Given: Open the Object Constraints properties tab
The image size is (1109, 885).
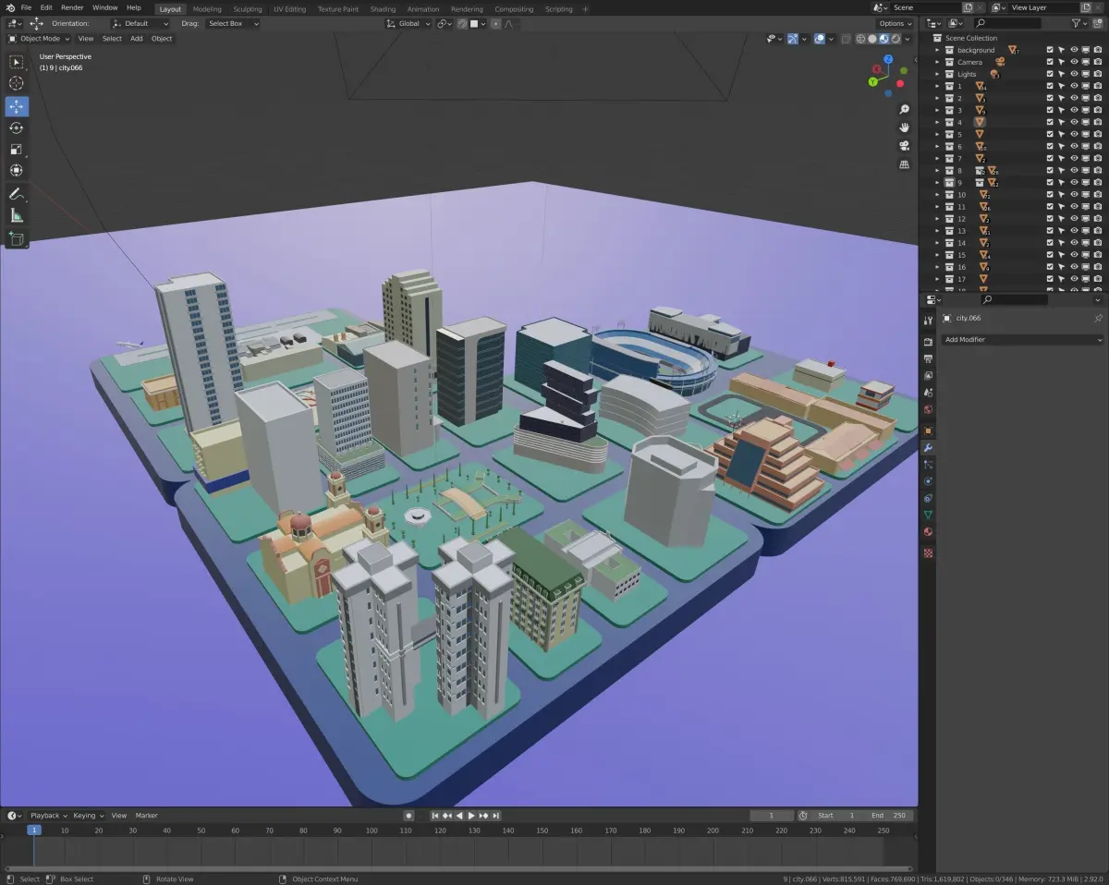Looking at the screenshot, I should pyautogui.click(x=928, y=498).
